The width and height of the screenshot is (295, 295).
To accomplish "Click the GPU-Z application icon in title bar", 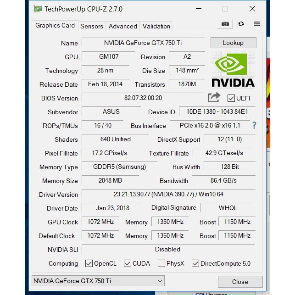I will click(x=38, y=9).
